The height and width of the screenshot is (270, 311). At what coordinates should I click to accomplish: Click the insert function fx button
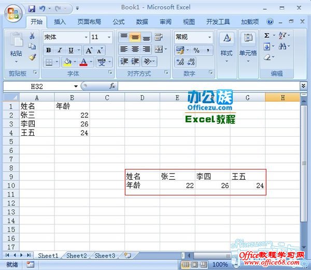(112, 86)
